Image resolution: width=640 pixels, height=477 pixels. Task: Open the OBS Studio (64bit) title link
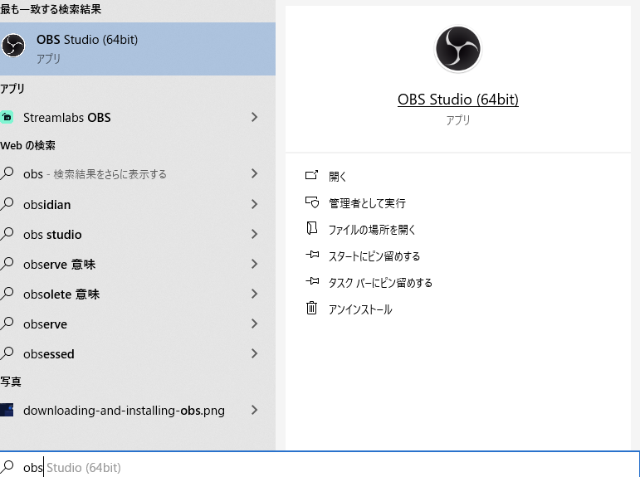coord(458,100)
